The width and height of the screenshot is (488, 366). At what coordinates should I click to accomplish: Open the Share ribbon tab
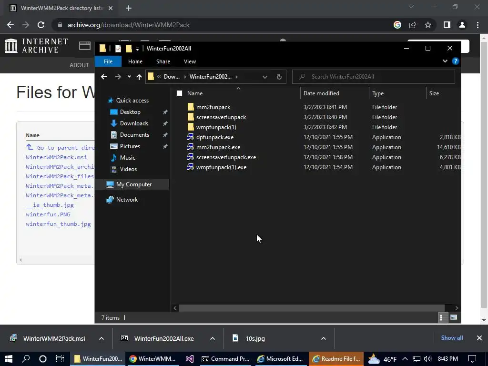click(x=163, y=61)
